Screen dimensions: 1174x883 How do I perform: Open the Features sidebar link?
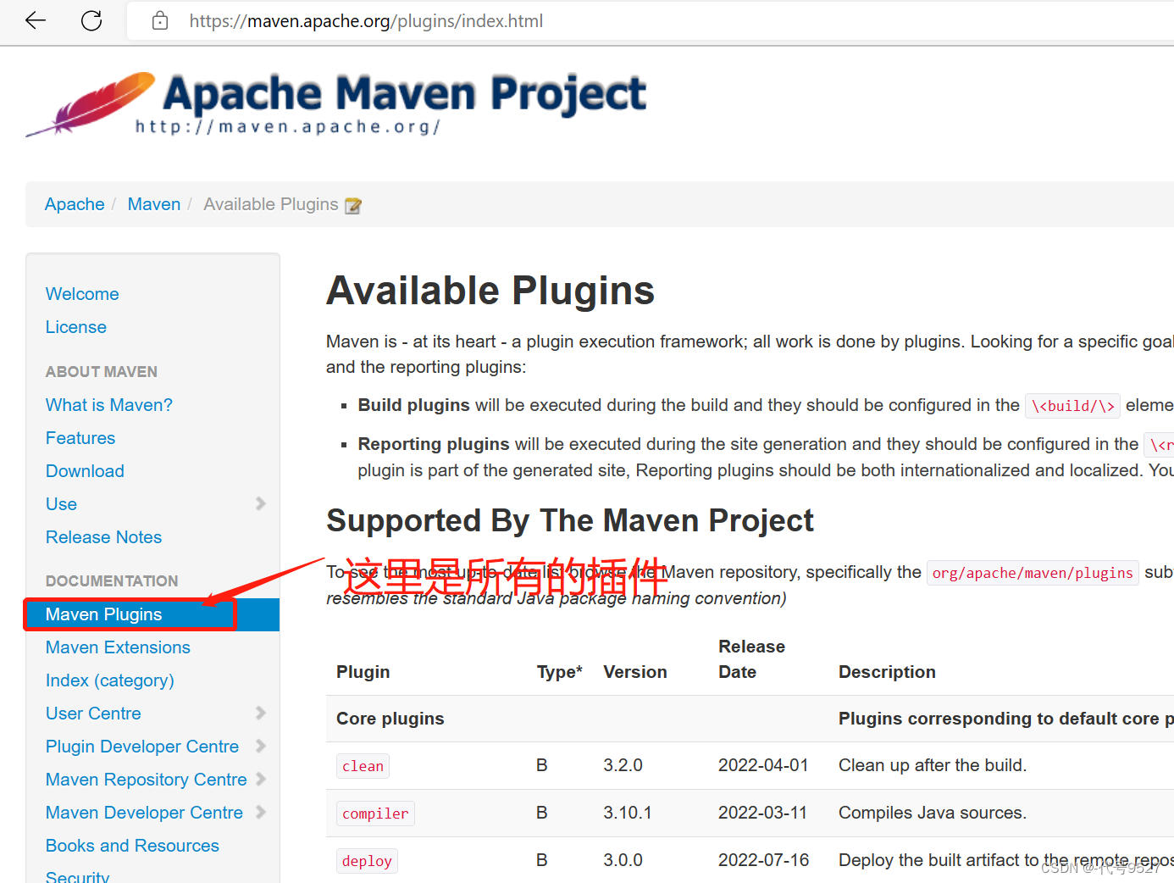pyautogui.click(x=80, y=438)
